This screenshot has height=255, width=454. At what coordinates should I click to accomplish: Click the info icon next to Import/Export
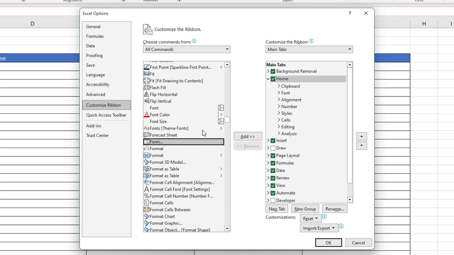(341, 226)
